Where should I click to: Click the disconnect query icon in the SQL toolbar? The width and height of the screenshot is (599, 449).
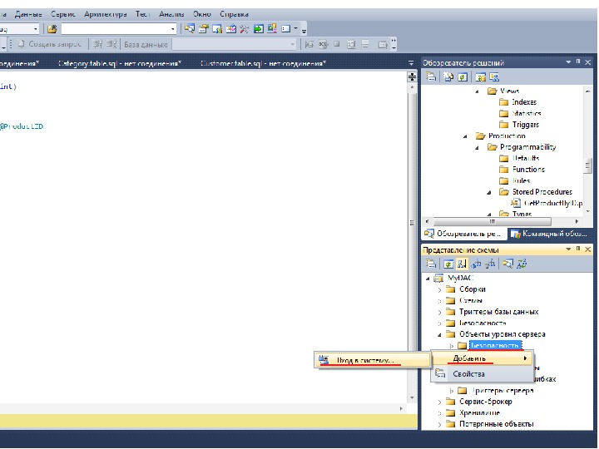click(x=111, y=44)
